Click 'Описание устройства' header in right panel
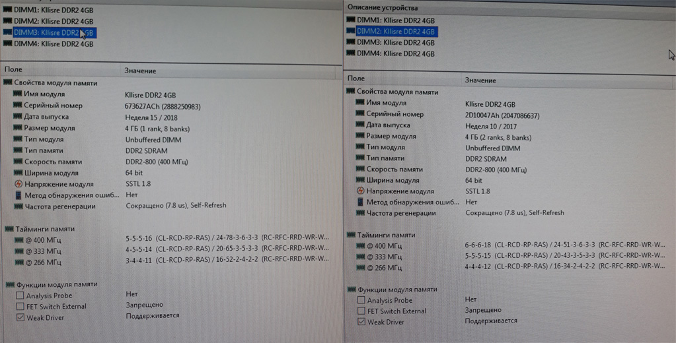This screenshot has width=676, height=343. [382, 8]
